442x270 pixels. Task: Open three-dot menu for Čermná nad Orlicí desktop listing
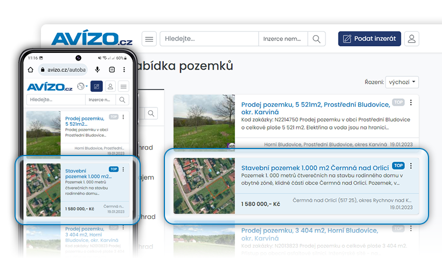[411, 166]
